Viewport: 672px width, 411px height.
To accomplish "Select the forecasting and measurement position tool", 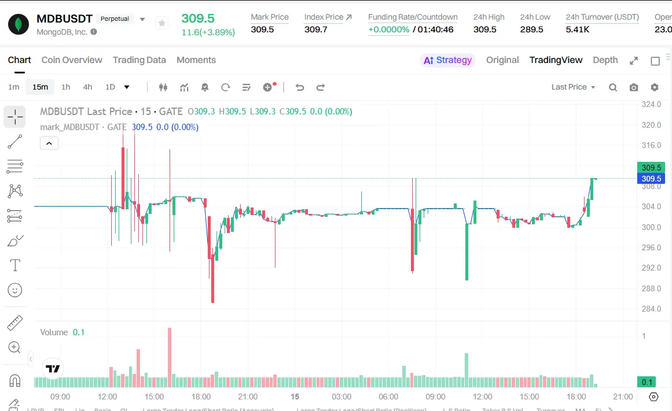I will coord(15,216).
